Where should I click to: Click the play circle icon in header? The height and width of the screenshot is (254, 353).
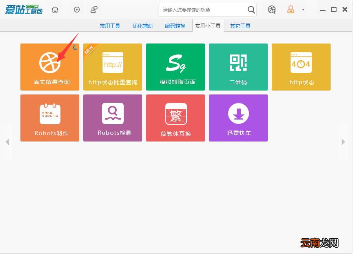(77, 10)
